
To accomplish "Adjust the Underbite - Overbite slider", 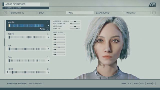I will coord(75,21).
